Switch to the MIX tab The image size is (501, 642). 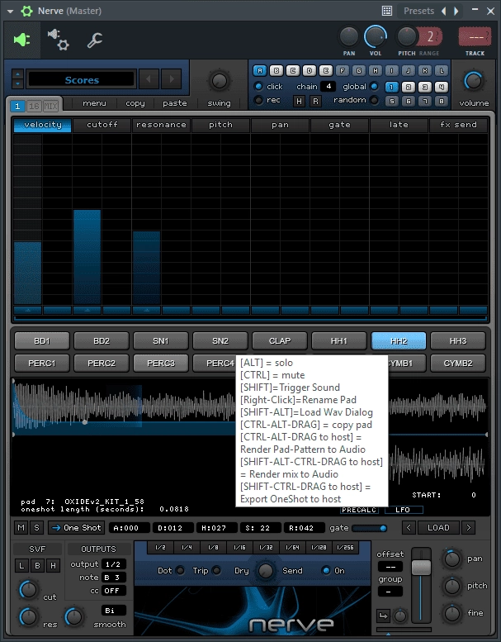click(x=50, y=106)
